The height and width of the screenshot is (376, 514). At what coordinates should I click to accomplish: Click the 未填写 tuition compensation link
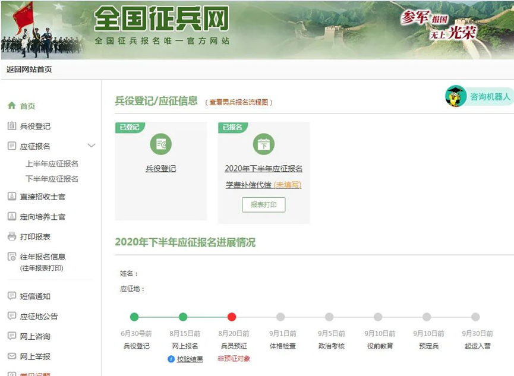(x=287, y=185)
